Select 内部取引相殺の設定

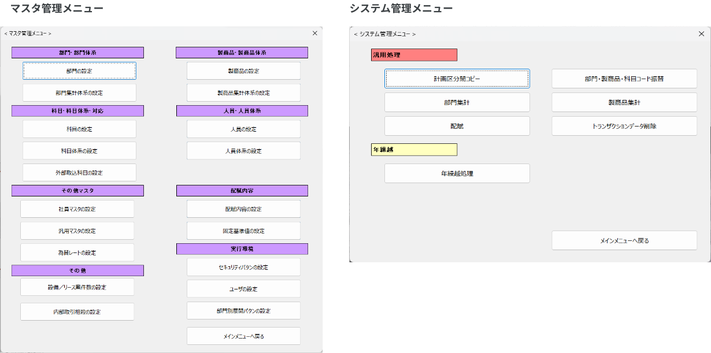coord(77,311)
